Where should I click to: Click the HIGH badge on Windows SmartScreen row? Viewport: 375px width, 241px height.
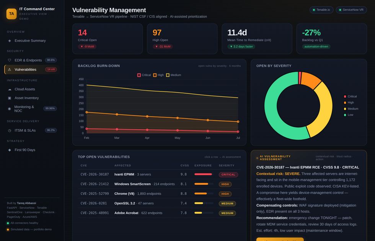[x=225, y=184]
